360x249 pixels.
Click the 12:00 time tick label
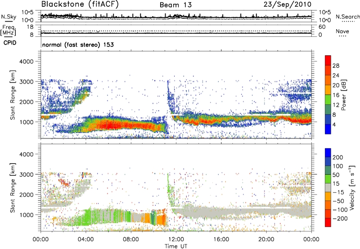pyautogui.click(x=176, y=240)
